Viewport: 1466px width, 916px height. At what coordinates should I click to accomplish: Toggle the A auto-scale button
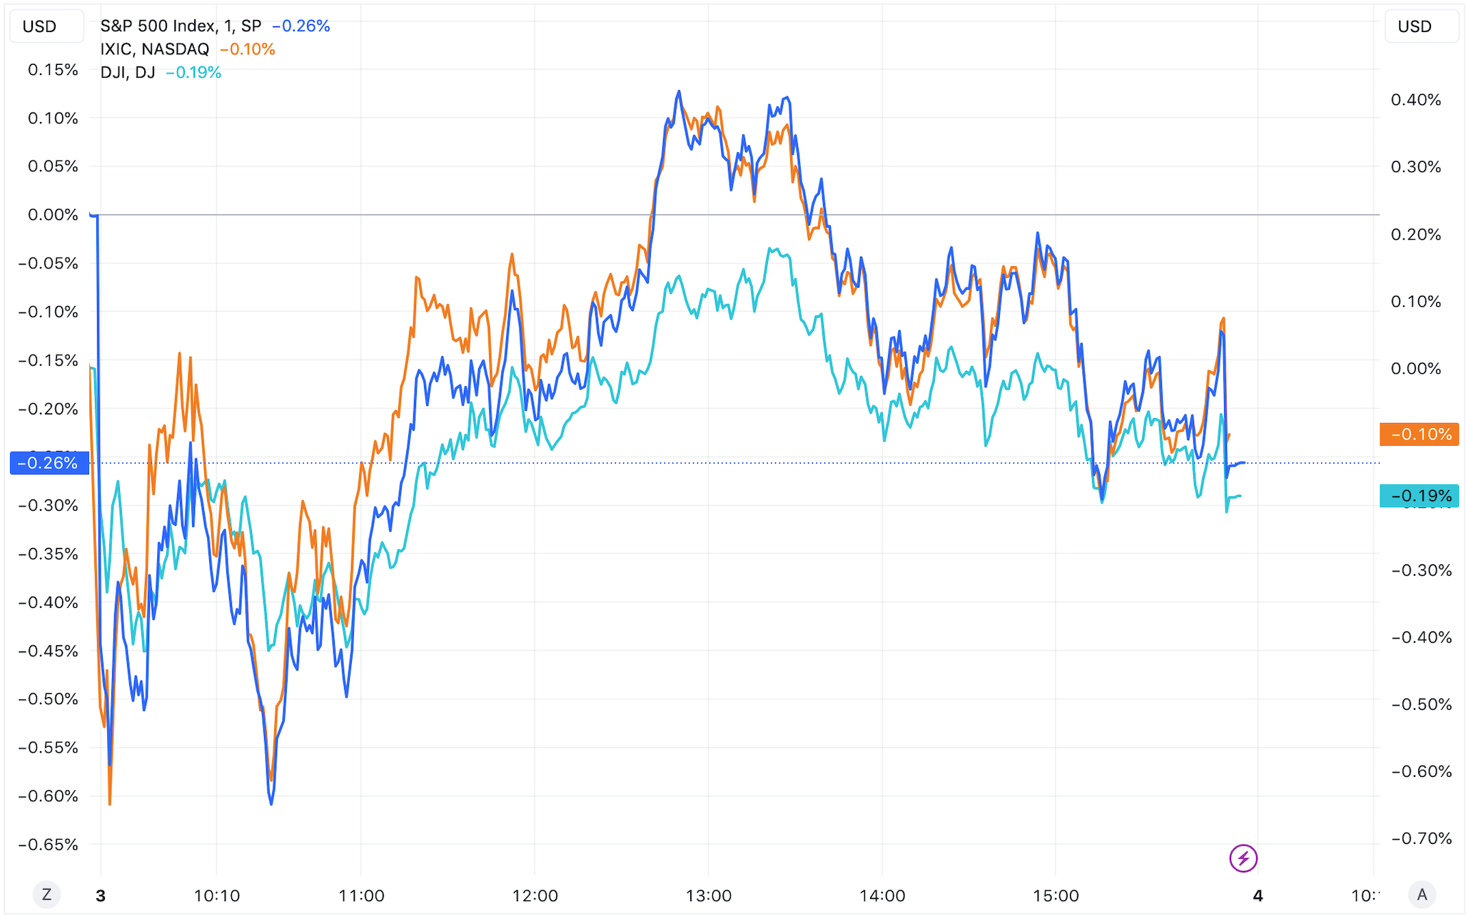(1422, 895)
